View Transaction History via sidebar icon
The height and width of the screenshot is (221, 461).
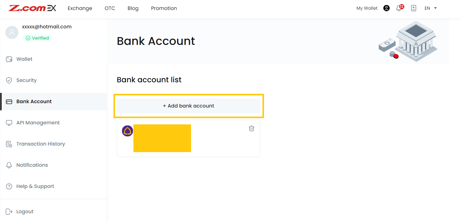(9, 144)
